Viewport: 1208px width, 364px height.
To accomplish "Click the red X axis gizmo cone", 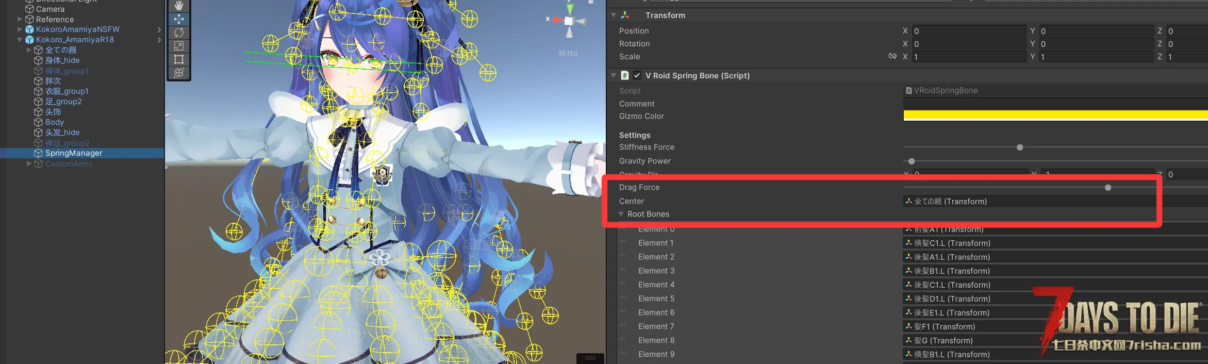I will (x=557, y=20).
